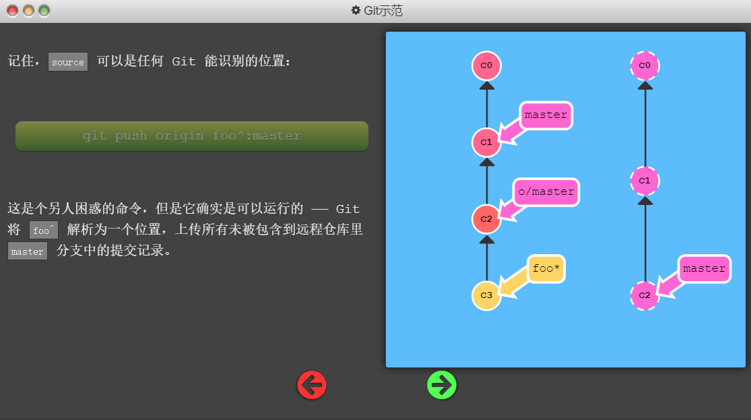Viewport: 751px width, 420px height.
Task: Click the 'master' inline code tag in paragraph
Action: [28, 251]
